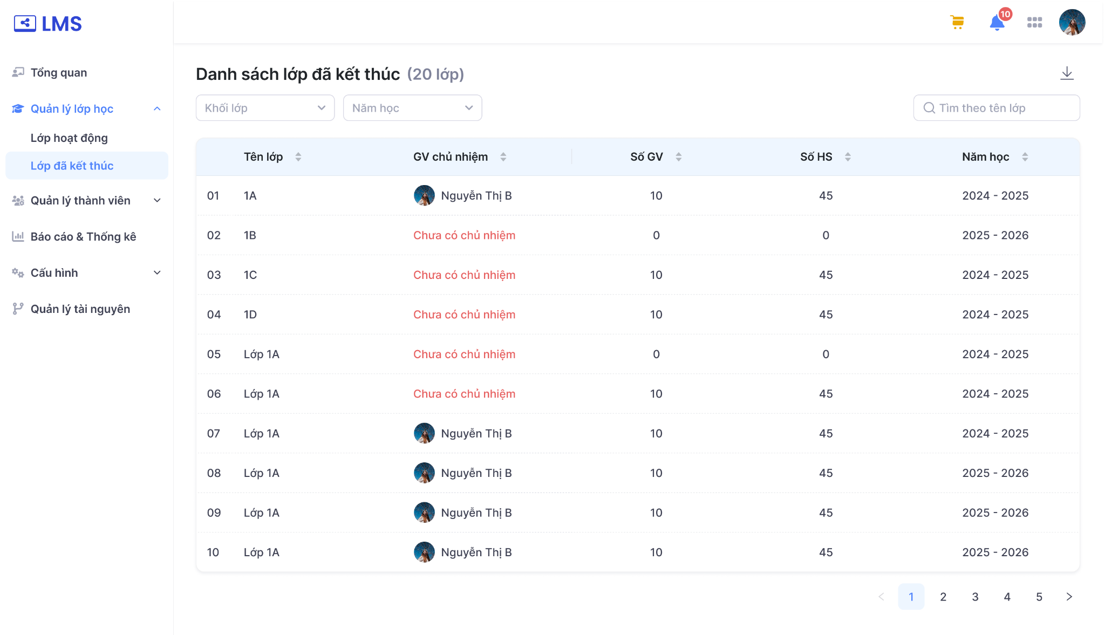This screenshot has width=1105, height=635.
Task: Sort by Tên lớp column
Action: tap(298, 157)
